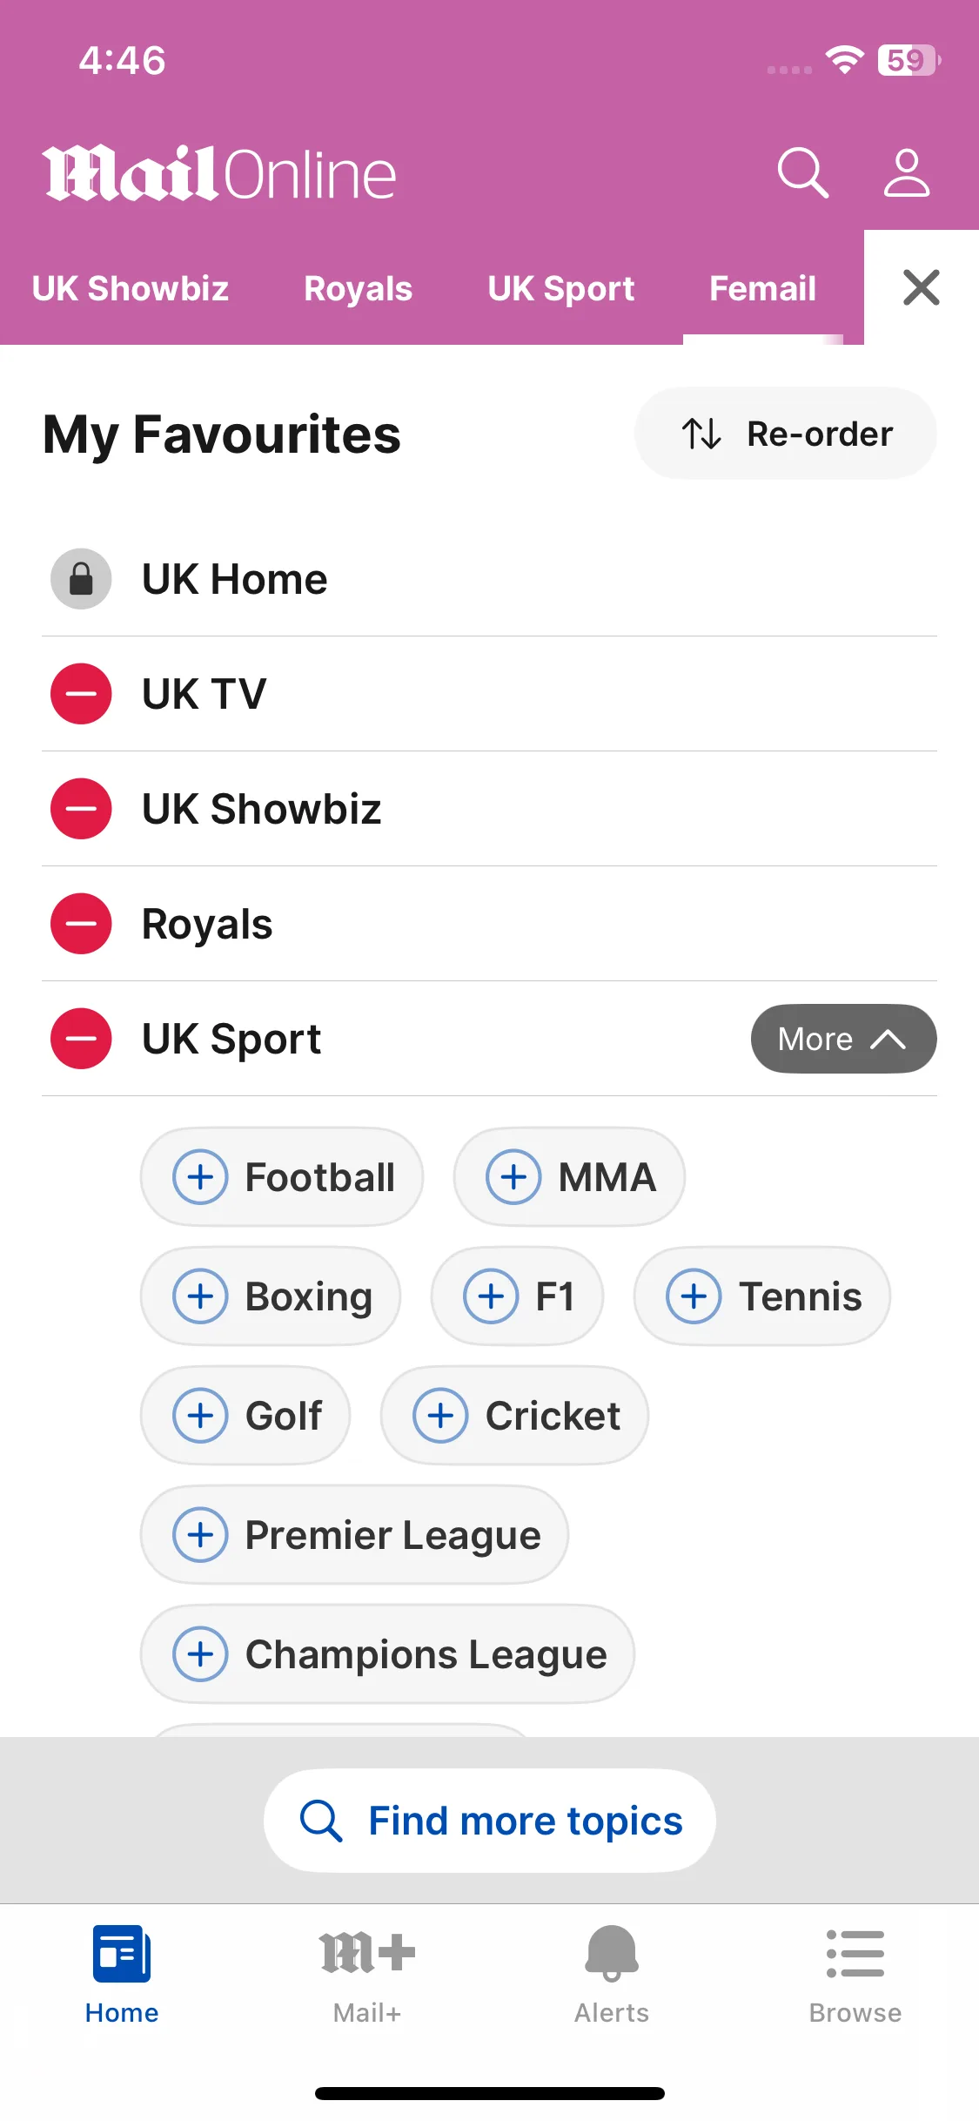The width and height of the screenshot is (979, 2121).
Task: Tap the Home newspaper icon
Action: click(x=122, y=1954)
